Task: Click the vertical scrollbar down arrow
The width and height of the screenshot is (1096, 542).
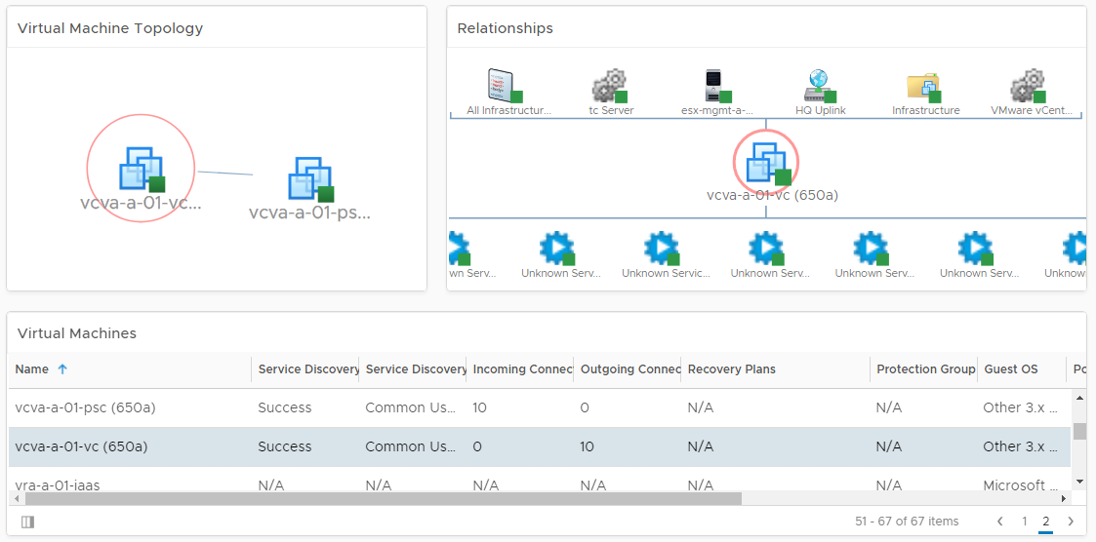Action: [x=1079, y=482]
